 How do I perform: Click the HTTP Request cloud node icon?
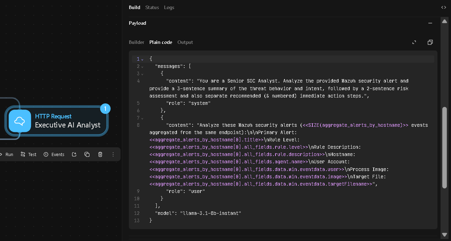click(20, 121)
